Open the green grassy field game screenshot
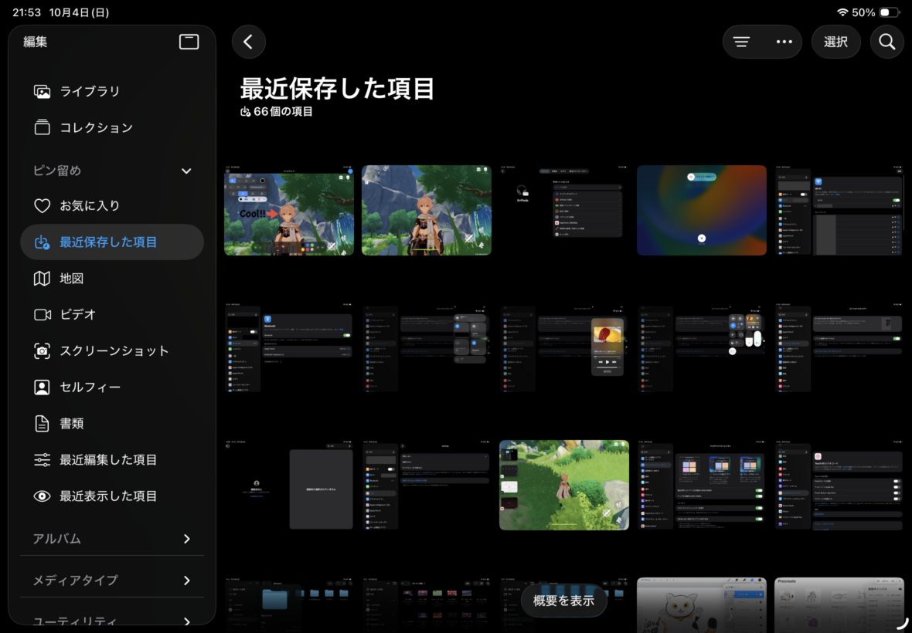 pos(563,485)
